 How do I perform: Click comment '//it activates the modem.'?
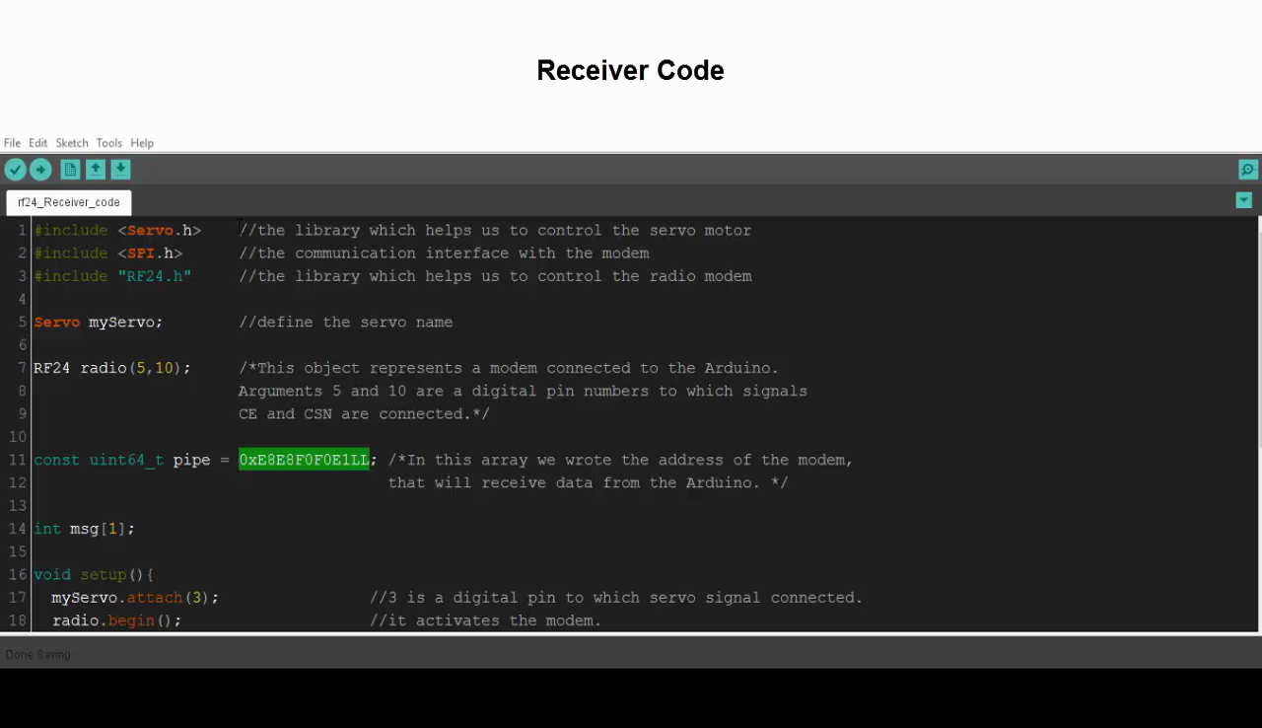(486, 620)
